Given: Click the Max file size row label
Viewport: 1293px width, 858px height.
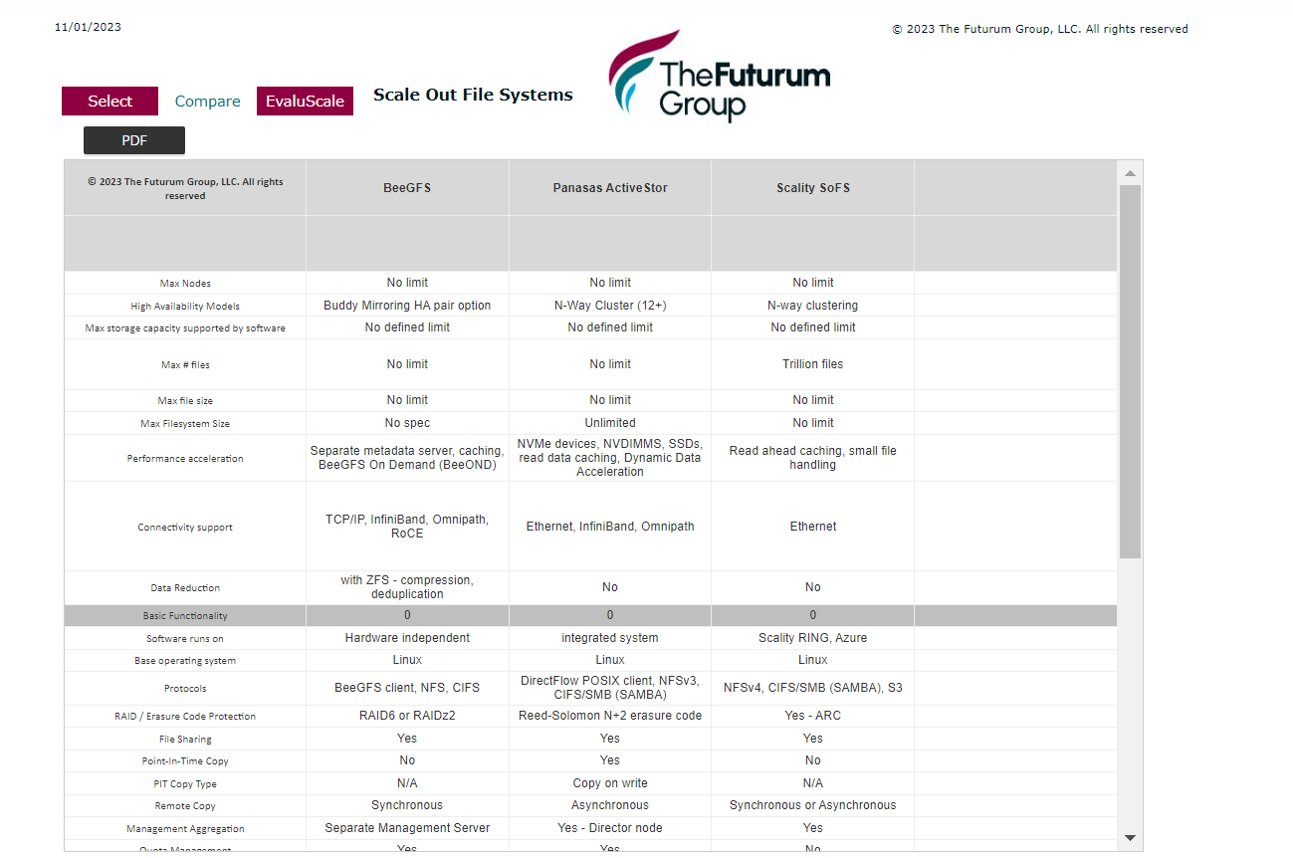Looking at the screenshot, I should pyautogui.click(x=185, y=401).
